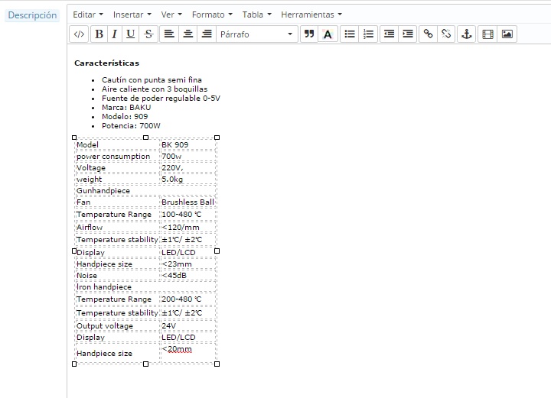Click the 'Iron handpiece' row
Viewport: 551px width, 398px height.
pyautogui.click(x=145, y=286)
